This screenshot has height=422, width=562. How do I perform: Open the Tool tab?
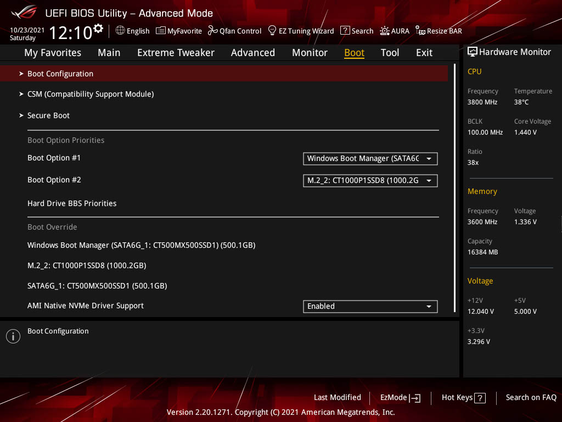pyautogui.click(x=390, y=53)
